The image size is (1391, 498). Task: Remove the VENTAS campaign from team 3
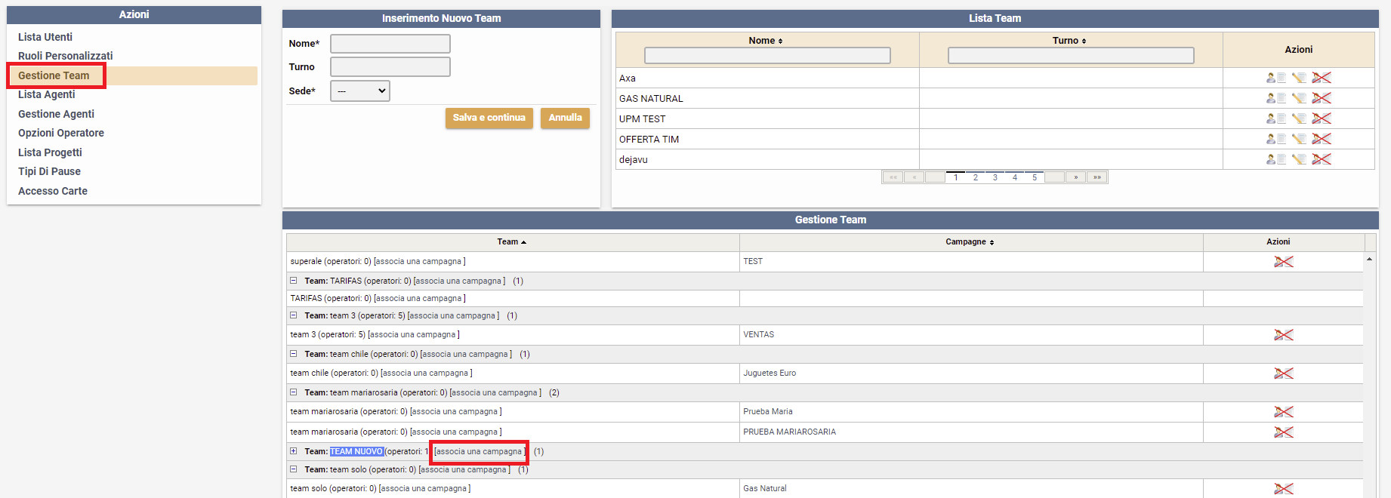click(x=1283, y=335)
